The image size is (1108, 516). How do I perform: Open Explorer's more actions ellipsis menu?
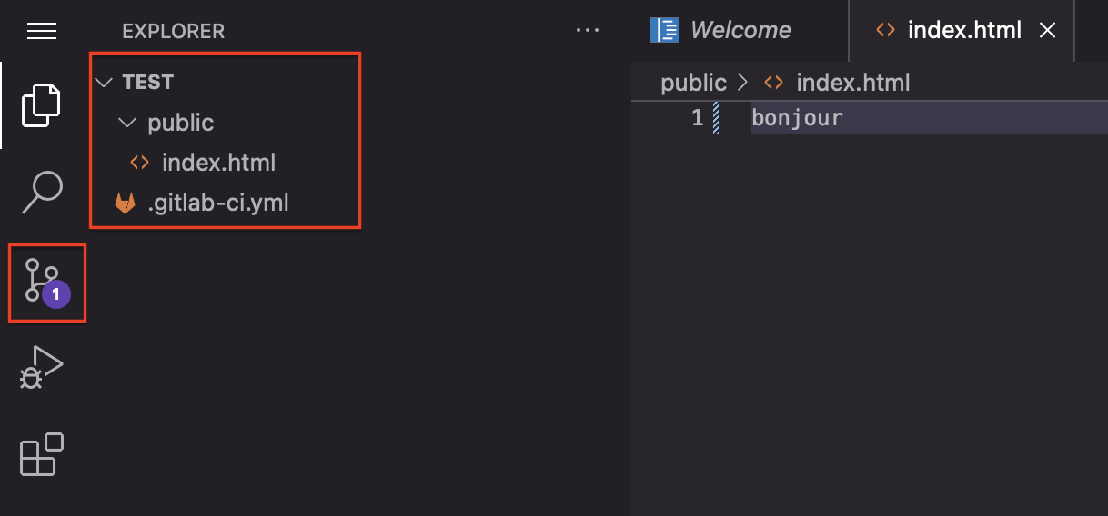[x=588, y=30]
